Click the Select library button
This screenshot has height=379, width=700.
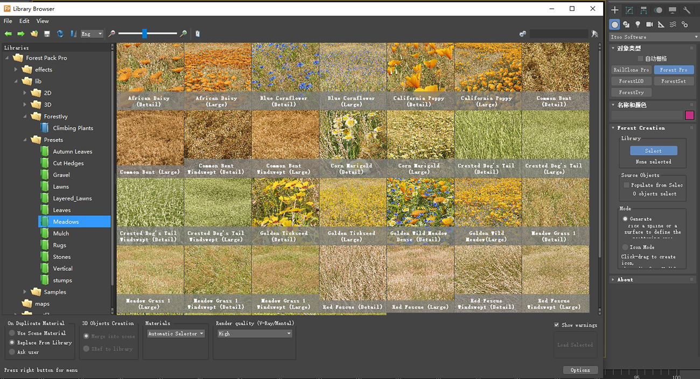coord(653,151)
